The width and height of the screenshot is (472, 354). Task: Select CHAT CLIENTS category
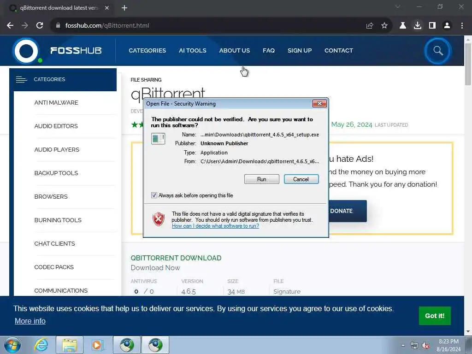tap(54, 243)
